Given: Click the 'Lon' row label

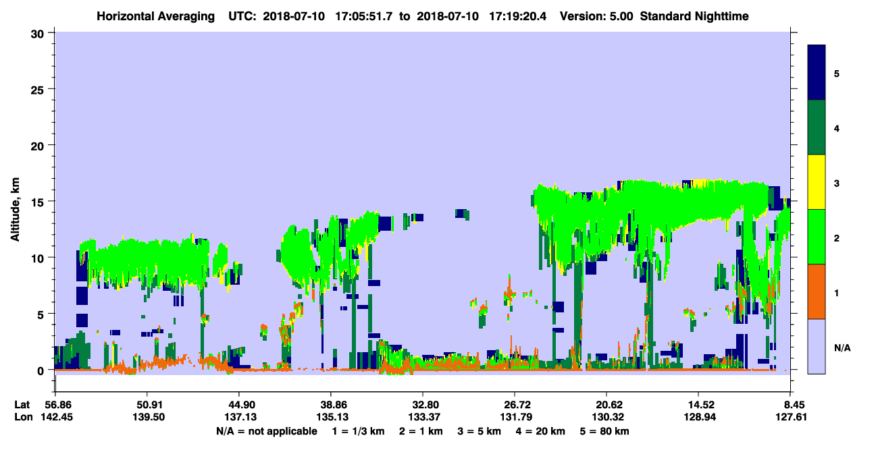Looking at the screenshot, I should pyautogui.click(x=22, y=418).
